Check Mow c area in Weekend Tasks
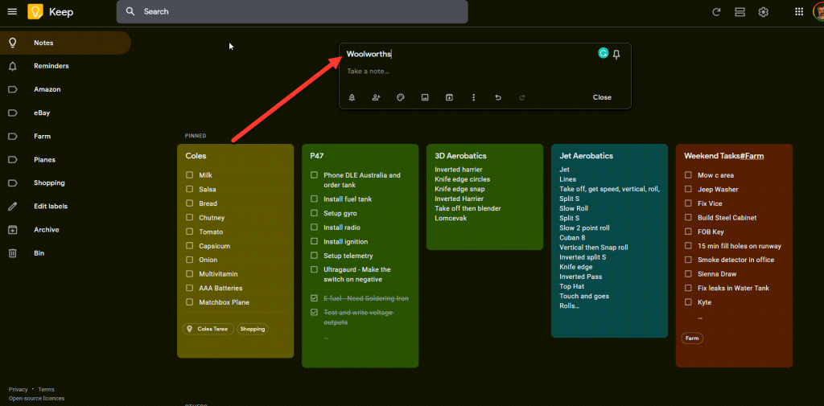This screenshot has height=406, width=824. coord(688,175)
